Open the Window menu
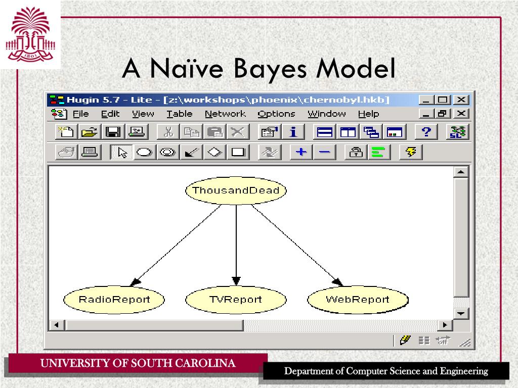The height and width of the screenshot is (388, 518). [327, 114]
